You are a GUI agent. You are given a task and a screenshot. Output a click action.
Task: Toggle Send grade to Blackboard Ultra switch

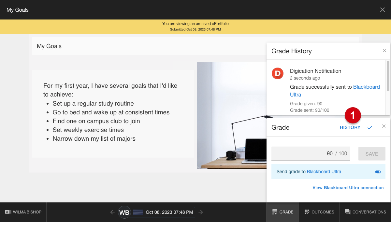tap(378, 172)
